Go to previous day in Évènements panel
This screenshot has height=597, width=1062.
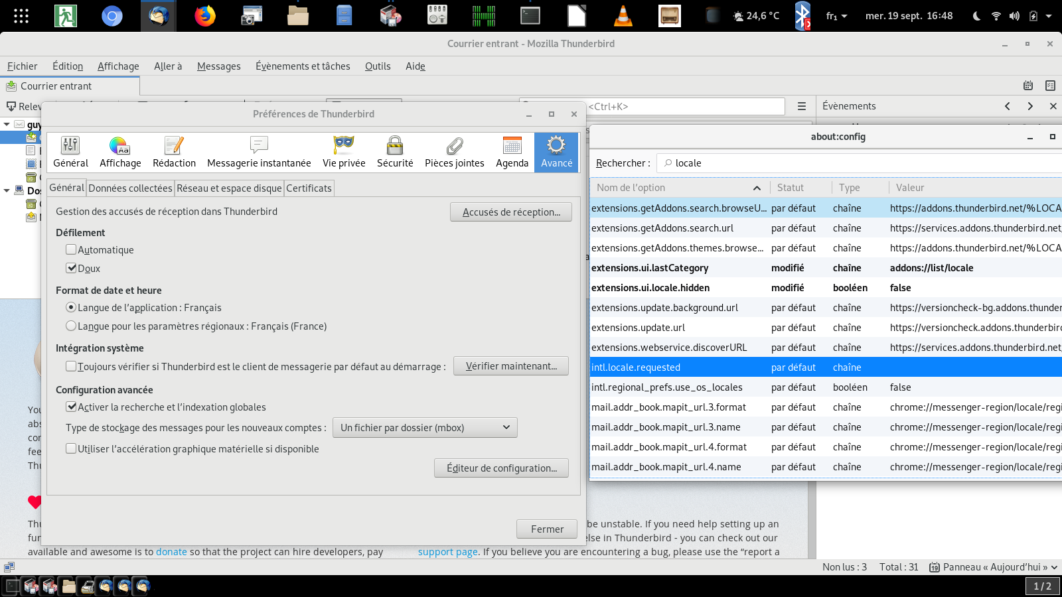tap(1008, 106)
